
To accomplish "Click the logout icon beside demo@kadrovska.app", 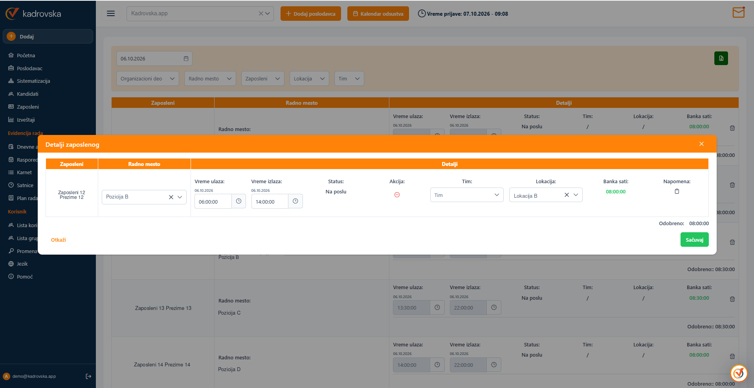I will (x=88, y=376).
